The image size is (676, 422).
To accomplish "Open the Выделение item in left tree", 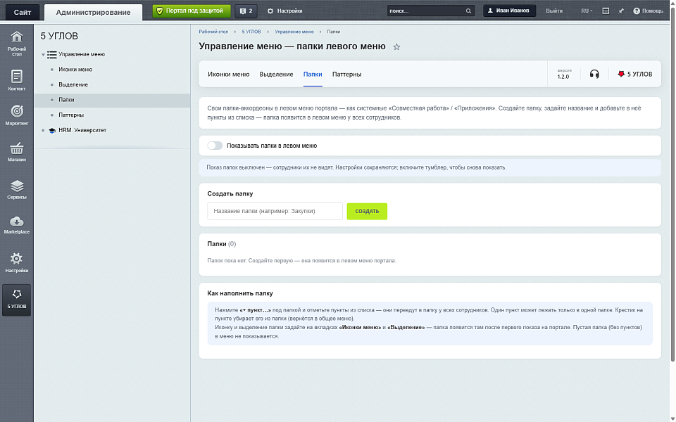I will [73, 85].
